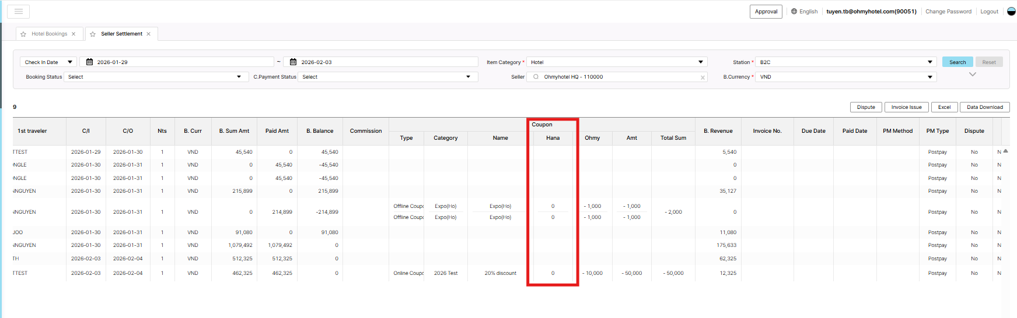
Task: Expand the advanced search chevron
Action: point(972,75)
